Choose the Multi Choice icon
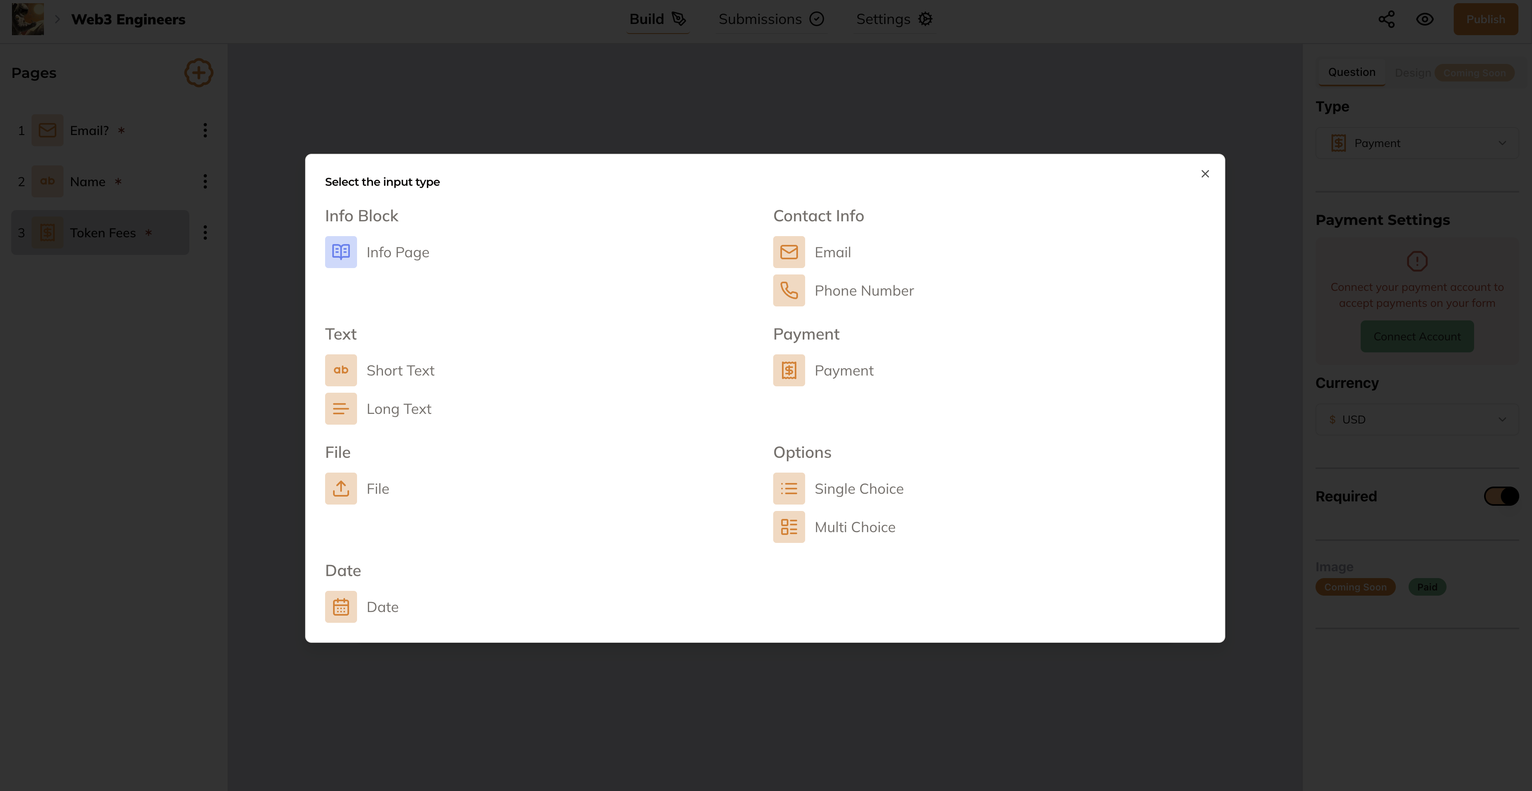The width and height of the screenshot is (1532, 791). 789,527
